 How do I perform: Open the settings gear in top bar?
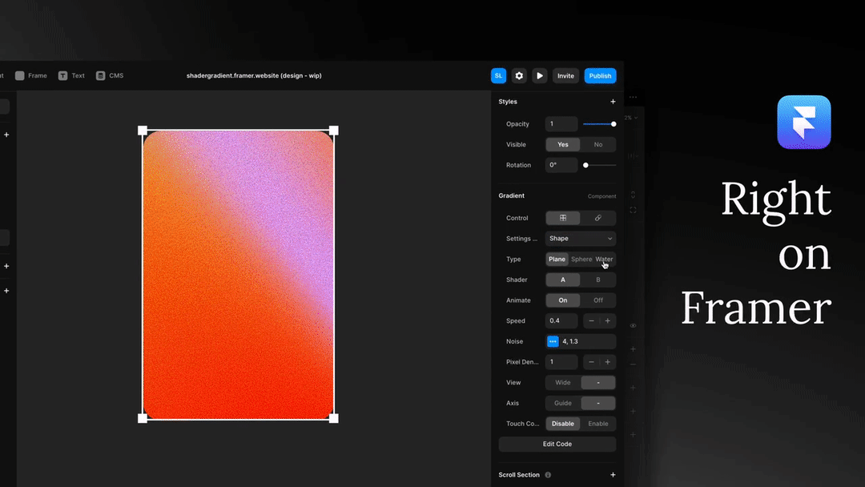[x=519, y=75]
